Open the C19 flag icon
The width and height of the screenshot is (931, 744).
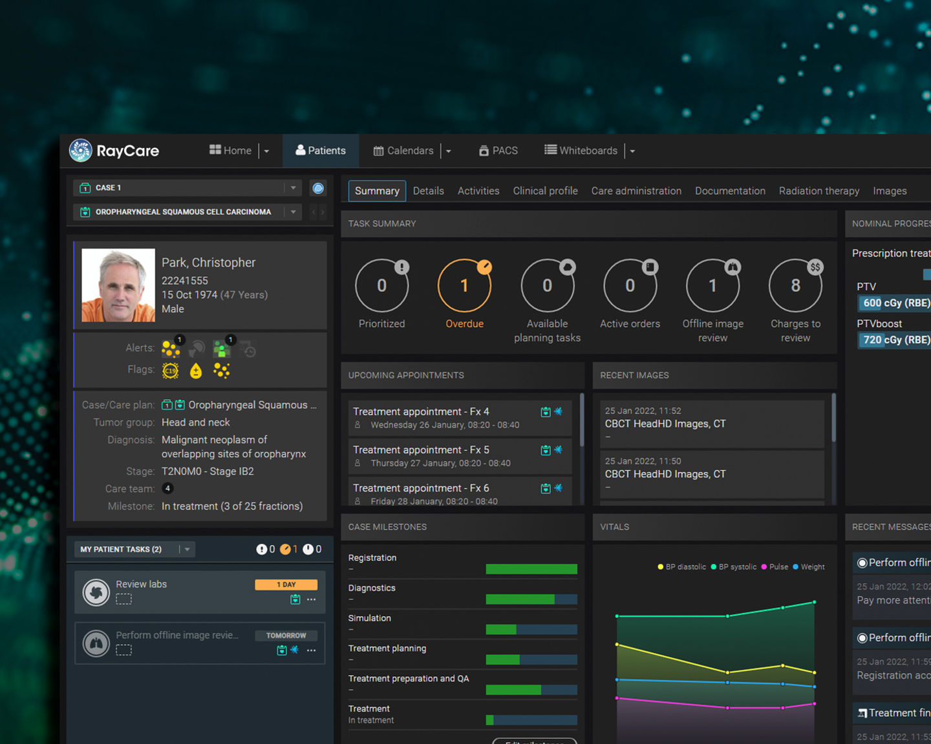point(170,371)
